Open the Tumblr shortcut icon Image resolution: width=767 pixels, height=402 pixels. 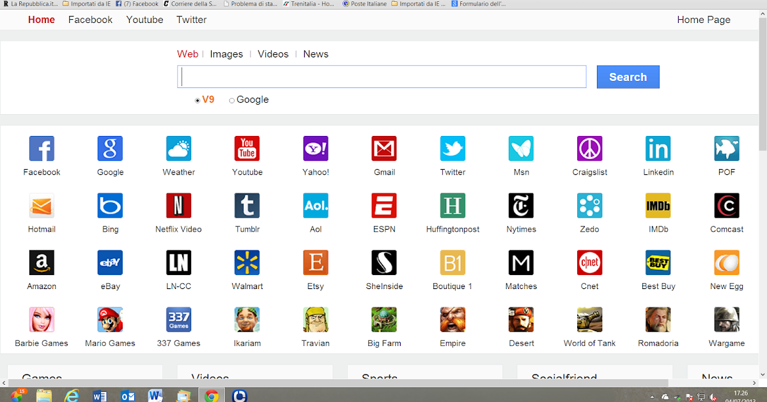click(x=247, y=205)
